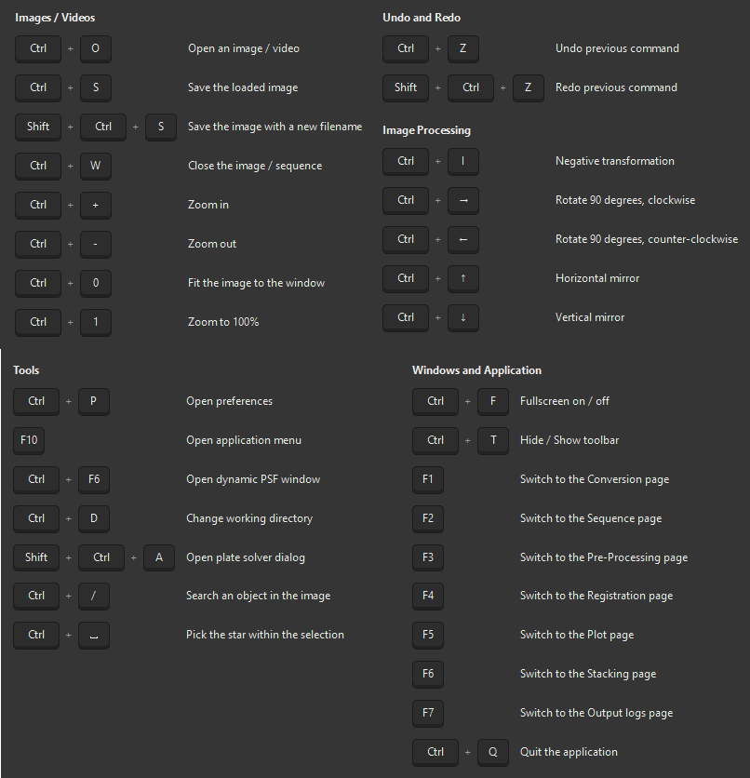Image resolution: width=750 pixels, height=778 pixels.
Task: Click the A key in the plate solver shortcut
Action: coord(159,557)
